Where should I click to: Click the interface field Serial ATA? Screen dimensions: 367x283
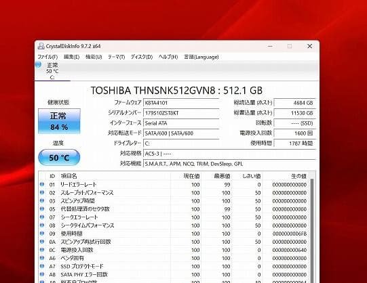pyautogui.click(x=181, y=123)
